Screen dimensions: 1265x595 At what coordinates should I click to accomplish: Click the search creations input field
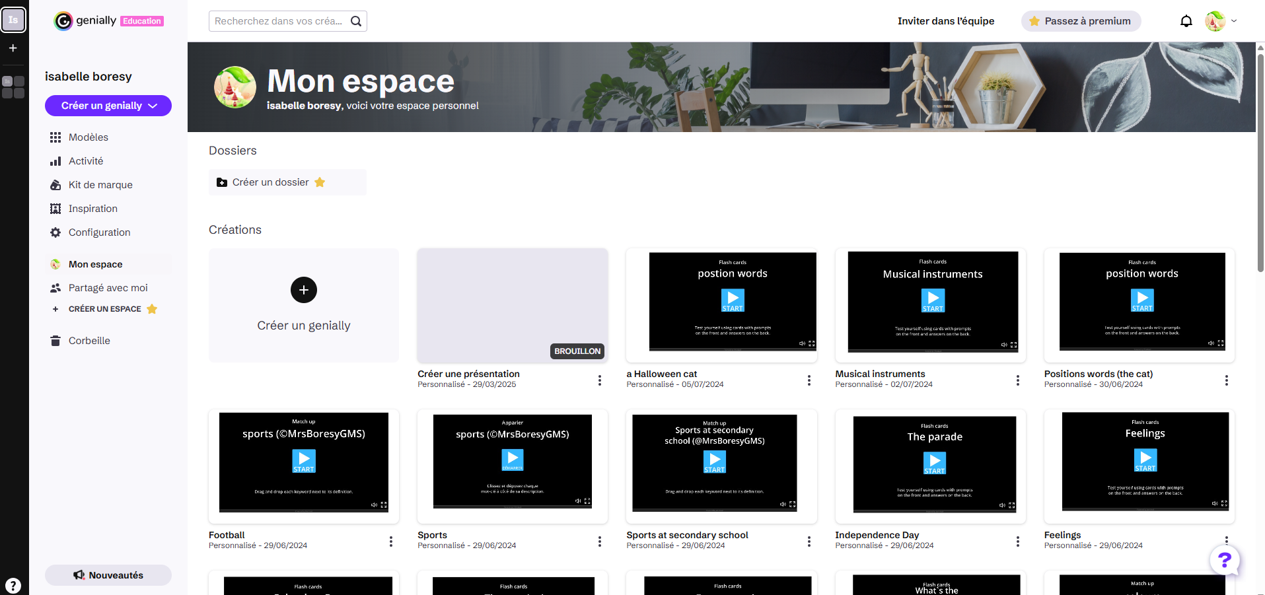pos(279,21)
